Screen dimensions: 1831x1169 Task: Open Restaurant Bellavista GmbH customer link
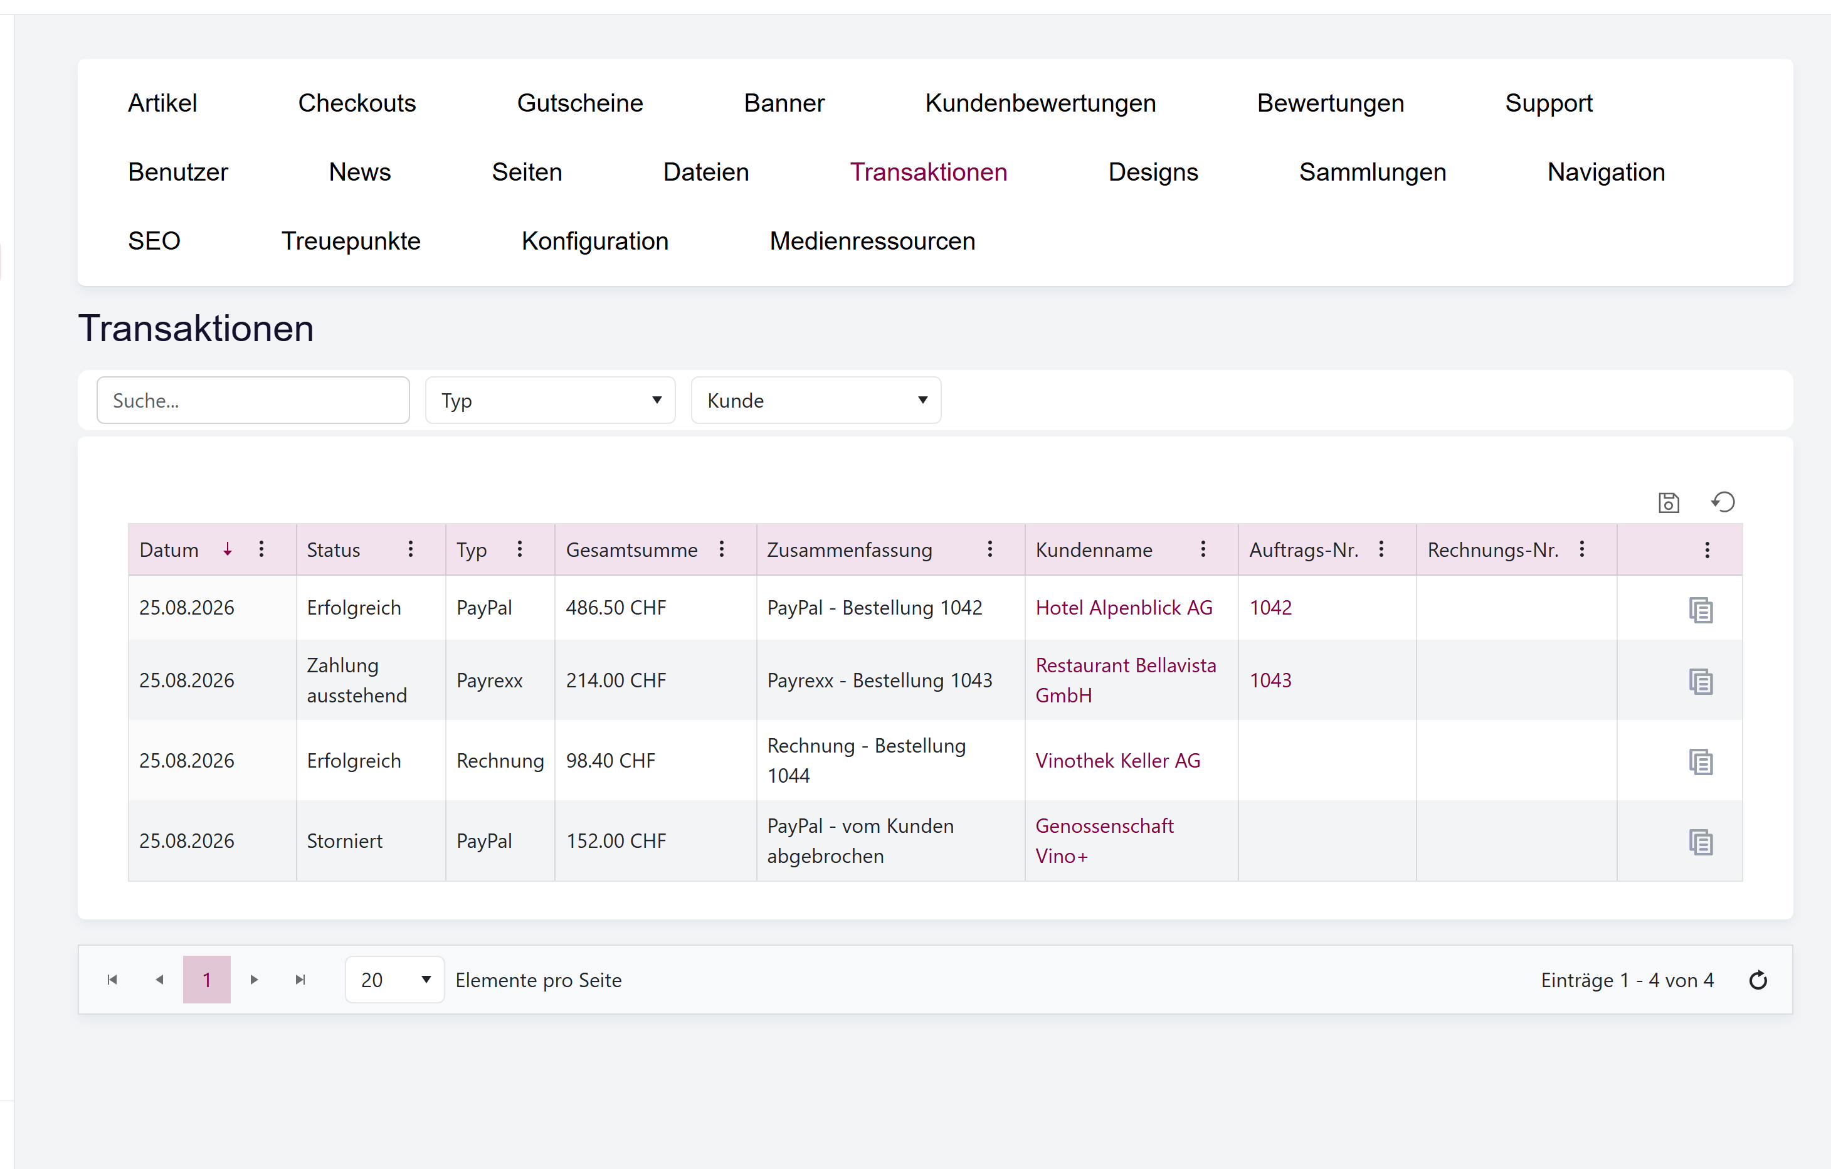[x=1126, y=680]
